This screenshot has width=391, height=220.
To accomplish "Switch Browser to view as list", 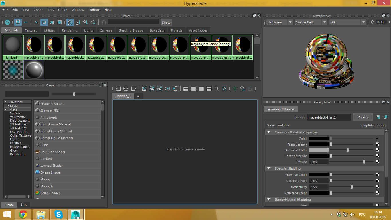I will point(26,22).
